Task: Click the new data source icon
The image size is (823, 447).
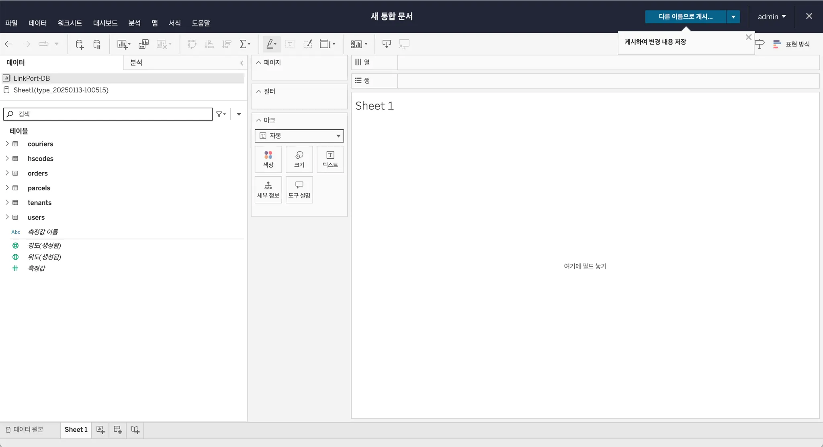Action: coord(80,44)
